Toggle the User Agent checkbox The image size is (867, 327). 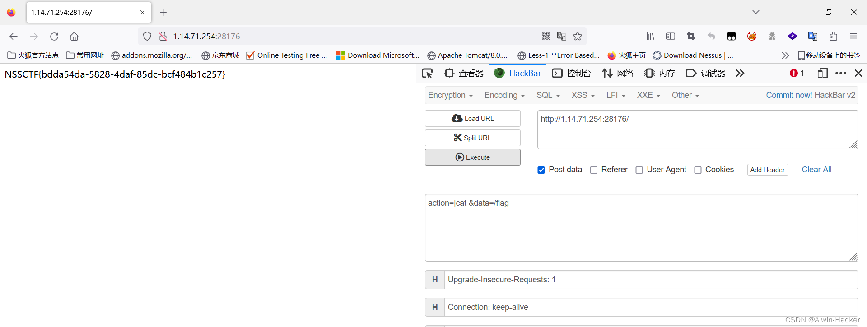639,170
